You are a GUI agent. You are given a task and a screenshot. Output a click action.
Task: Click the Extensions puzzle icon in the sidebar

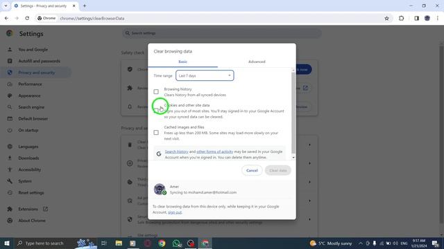[10, 209]
